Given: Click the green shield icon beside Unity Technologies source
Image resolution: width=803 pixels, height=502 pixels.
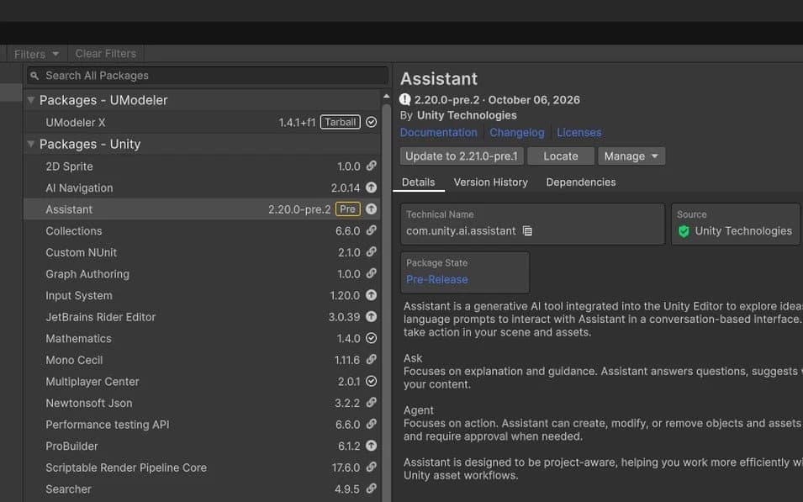Looking at the screenshot, I should (x=684, y=231).
